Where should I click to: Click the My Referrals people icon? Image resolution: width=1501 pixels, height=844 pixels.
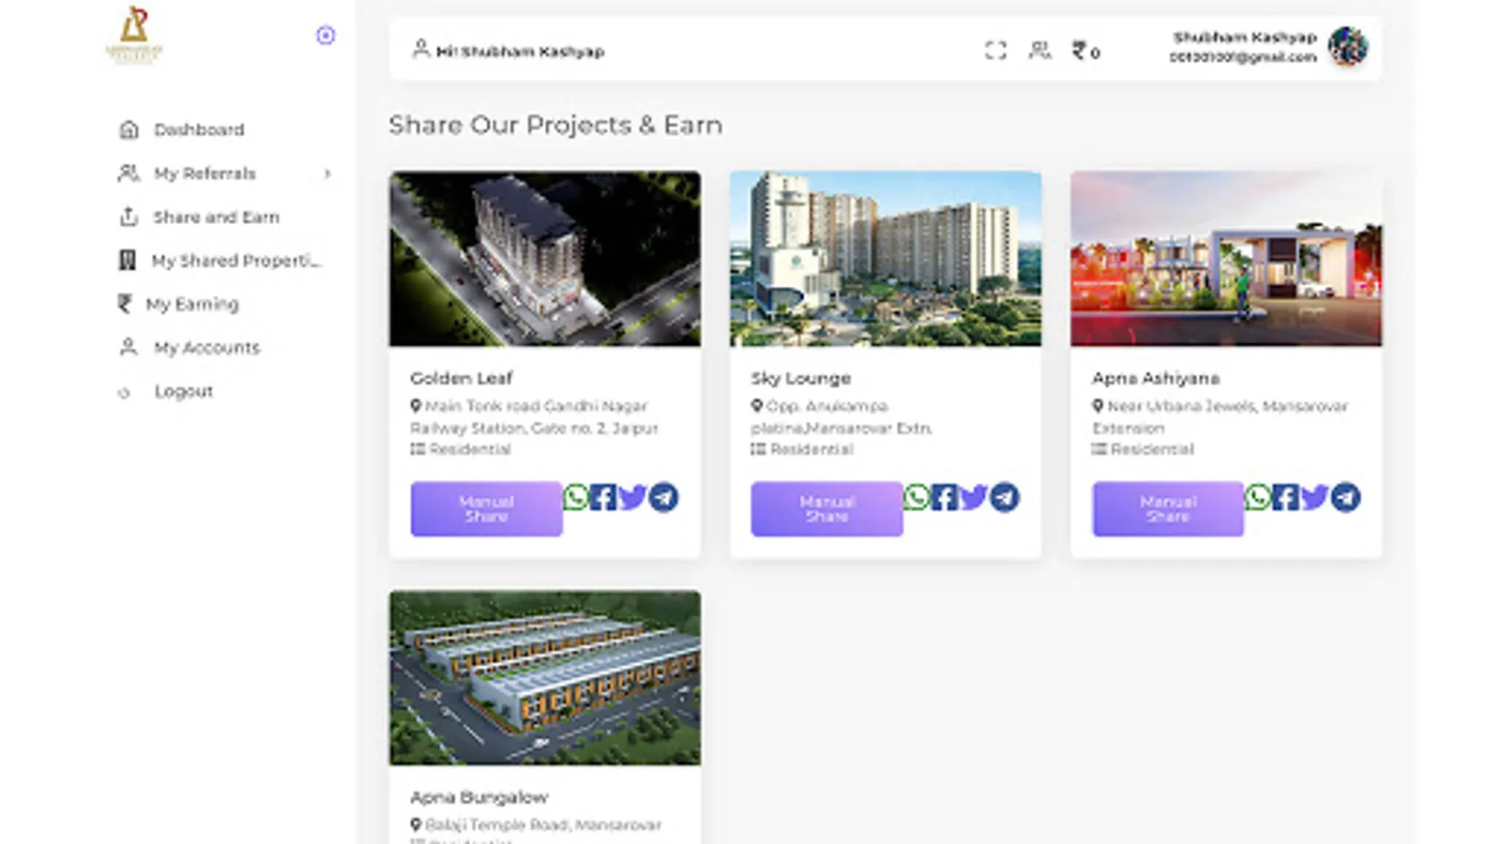[129, 173]
